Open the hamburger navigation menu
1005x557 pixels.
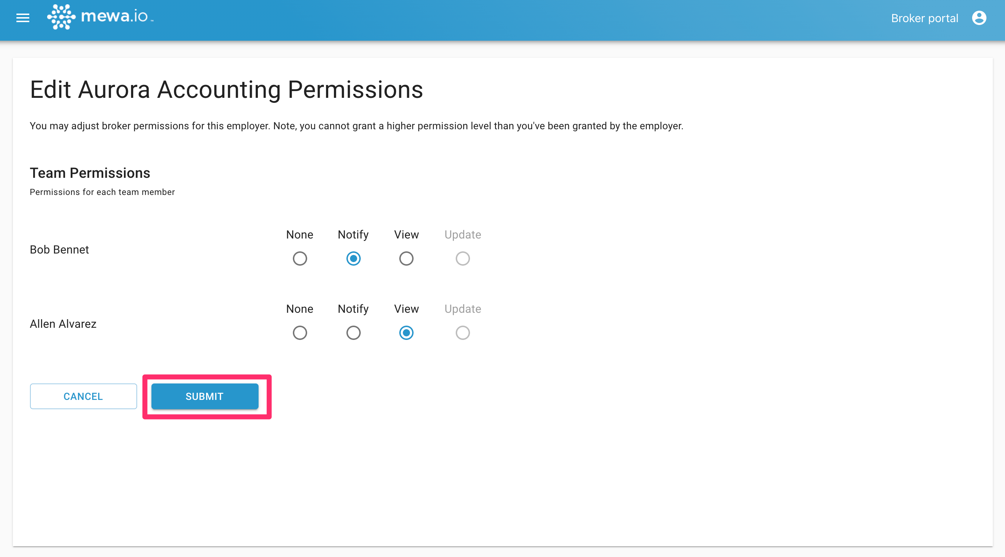click(x=22, y=18)
